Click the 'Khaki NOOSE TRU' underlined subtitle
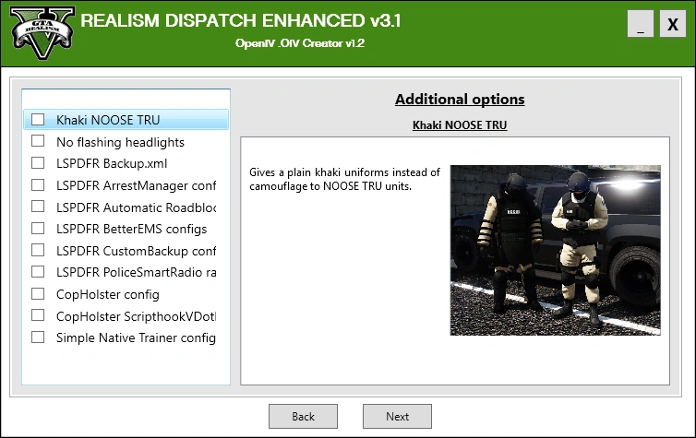The image size is (696, 438). [x=460, y=125]
